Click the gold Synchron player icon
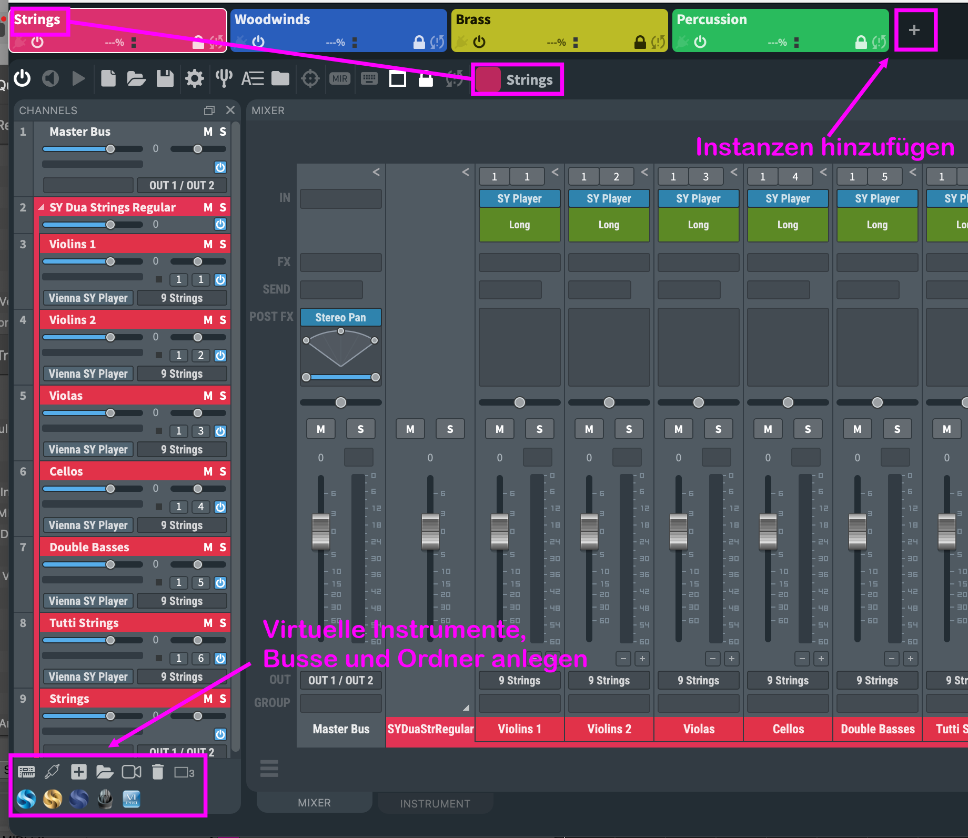 [53, 799]
